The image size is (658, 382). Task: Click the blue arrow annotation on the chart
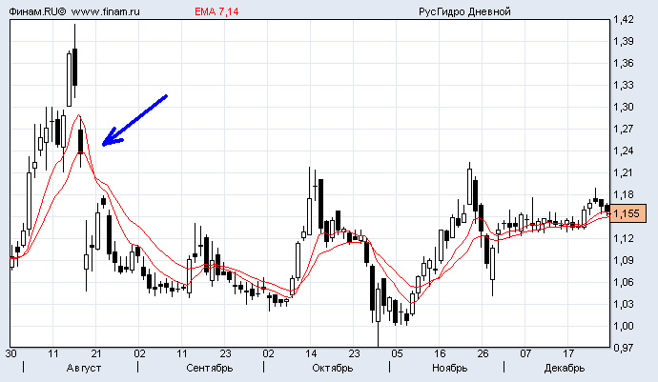click(x=134, y=120)
